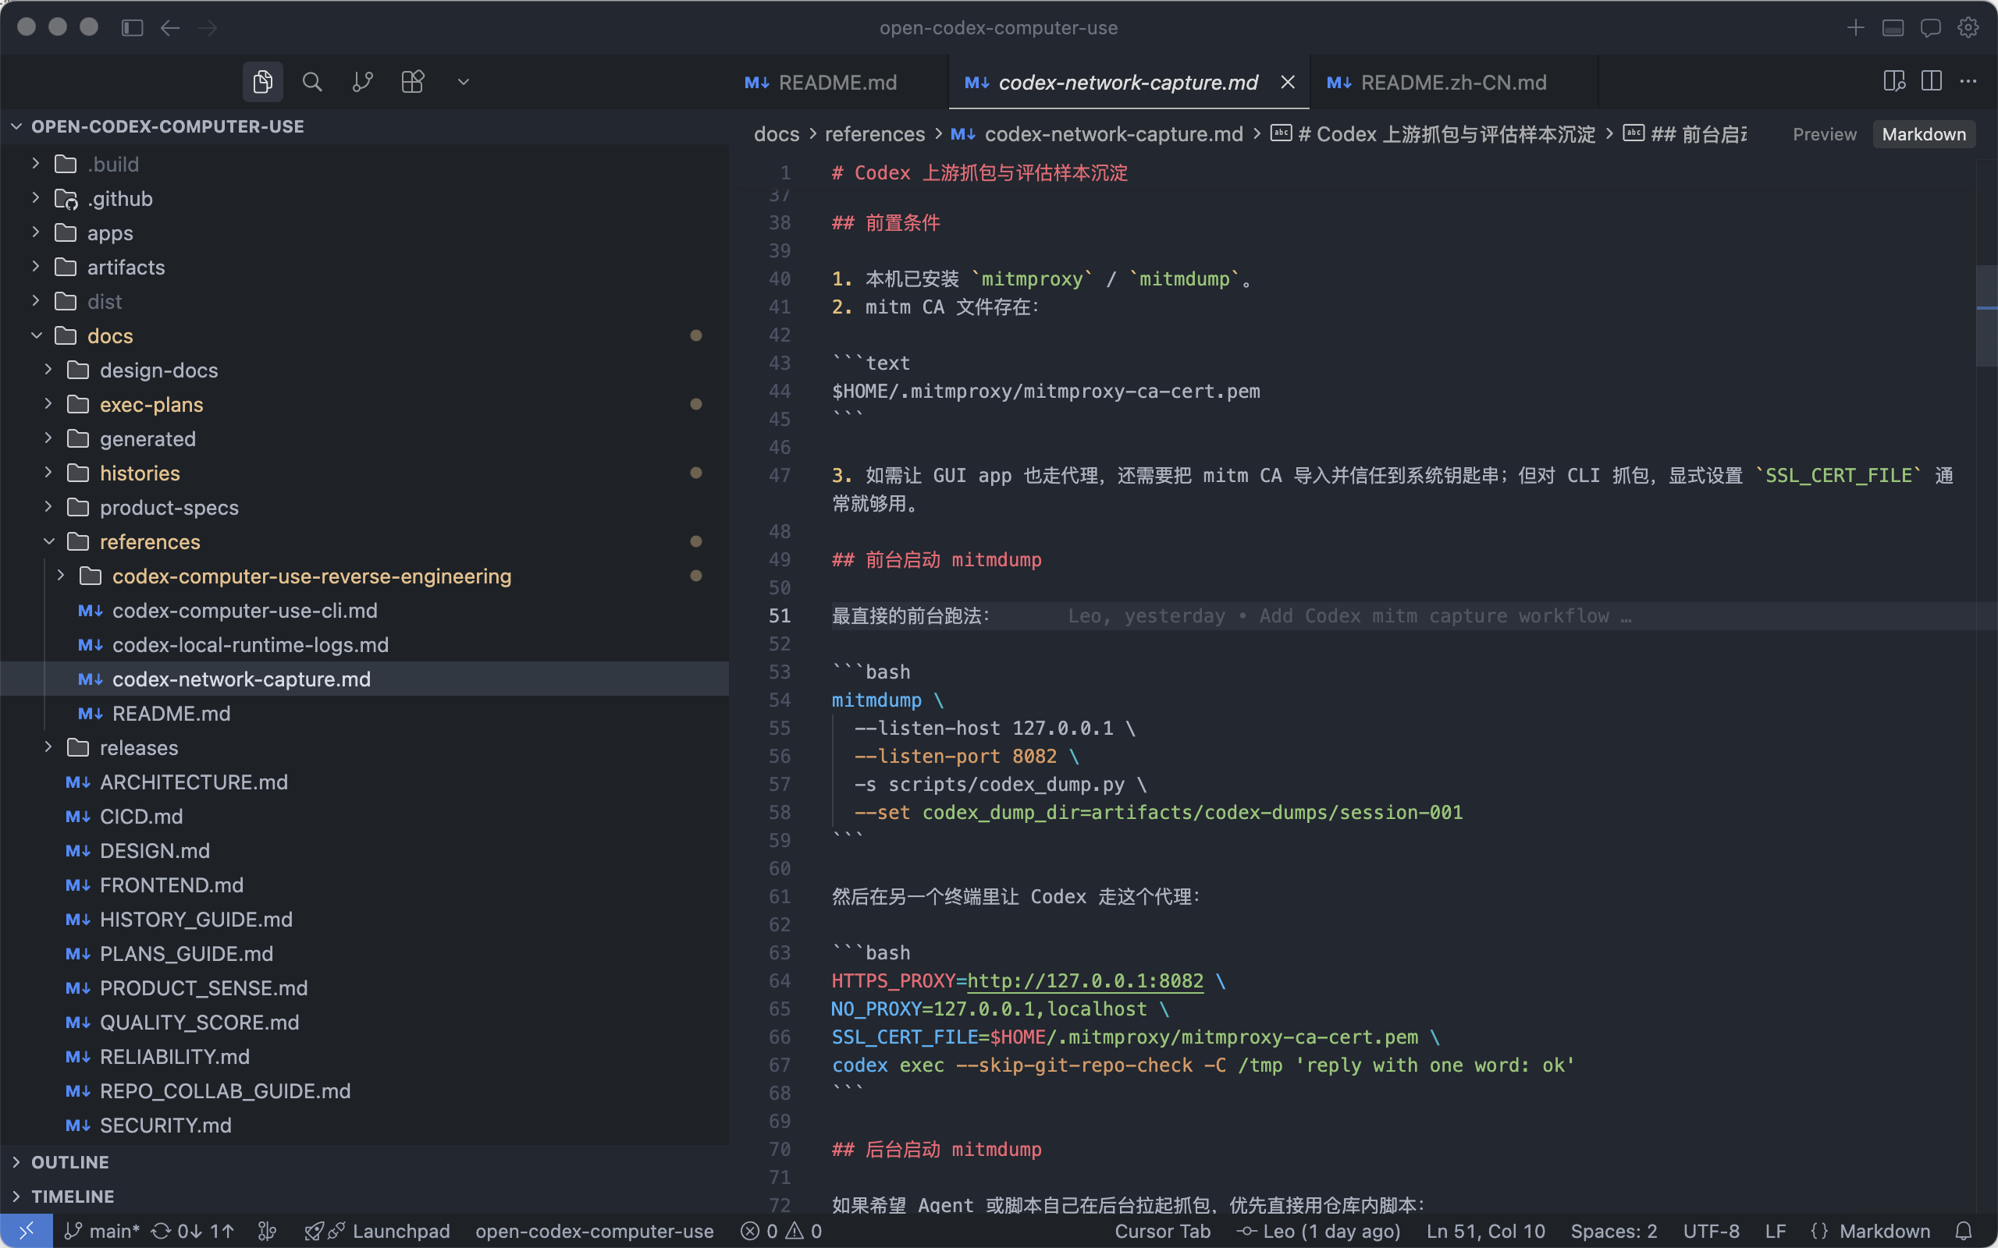This screenshot has width=1998, height=1248.
Task: Expand the OUTLINE section
Action: [x=69, y=1161]
